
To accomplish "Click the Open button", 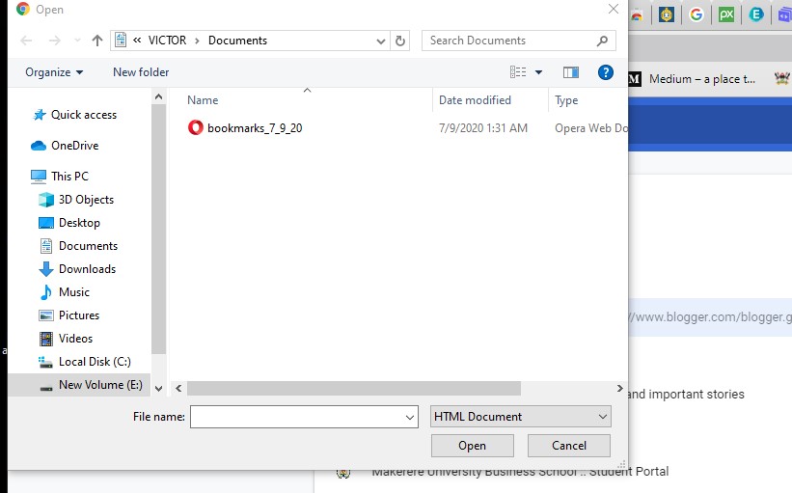I will 473,446.
